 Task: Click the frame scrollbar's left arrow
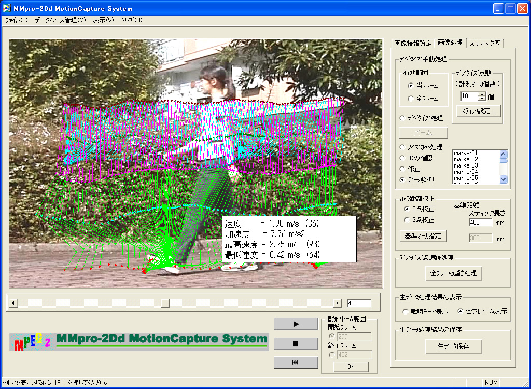point(13,303)
